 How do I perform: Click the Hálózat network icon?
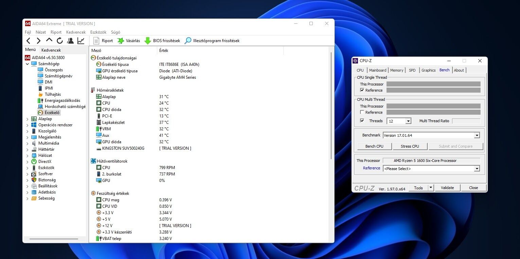point(34,155)
